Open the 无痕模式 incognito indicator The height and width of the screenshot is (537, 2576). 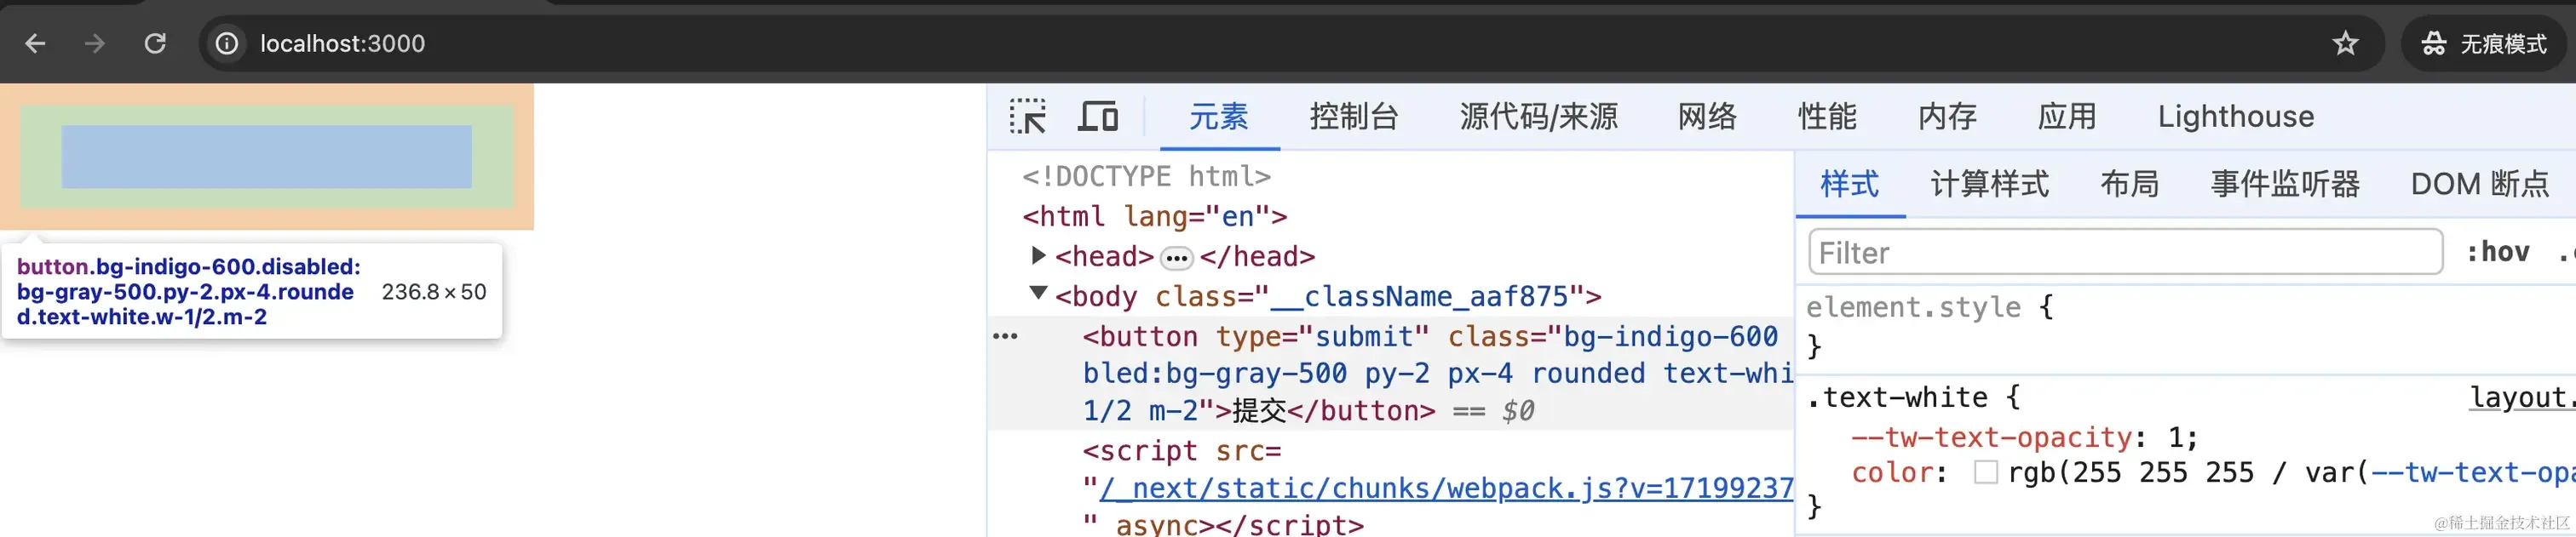[2484, 43]
